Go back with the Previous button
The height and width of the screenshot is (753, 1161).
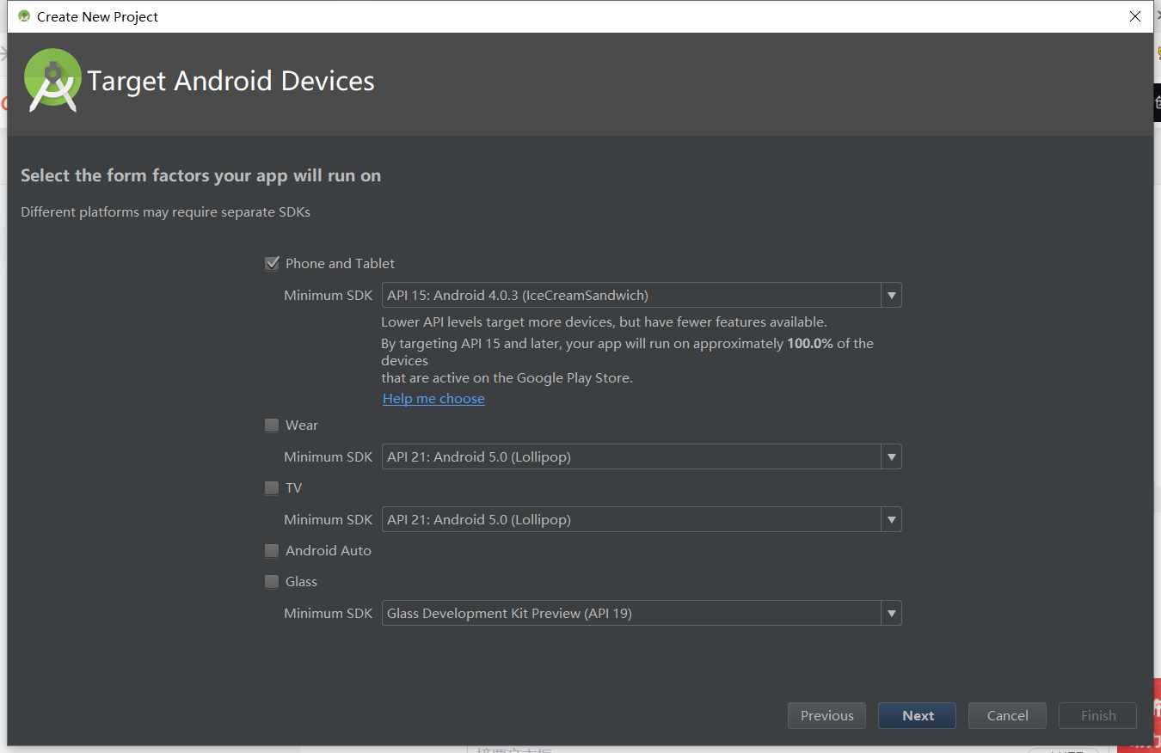[826, 716]
